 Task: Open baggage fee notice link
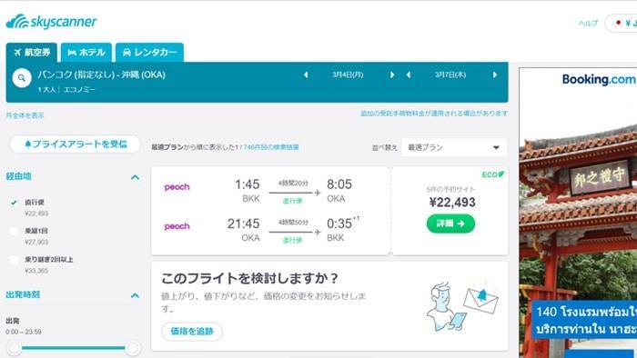tap(434, 114)
